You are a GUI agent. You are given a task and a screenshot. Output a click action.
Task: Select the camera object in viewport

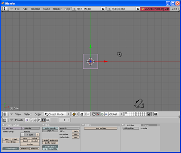[139, 103]
